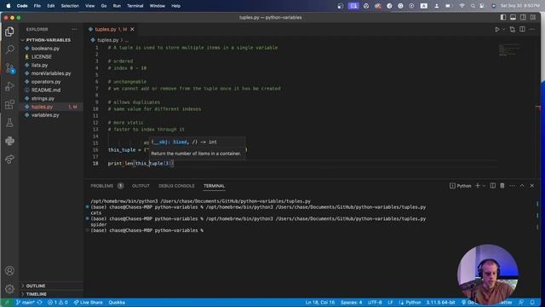Expand the Timeline section
The width and height of the screenshot is (545, 307).
[36, 294]
